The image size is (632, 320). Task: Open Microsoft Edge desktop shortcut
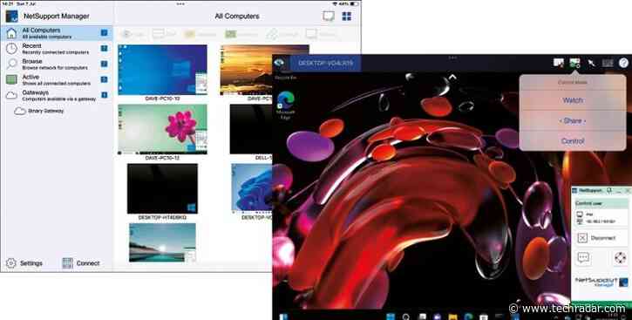(x=285, y=106)
